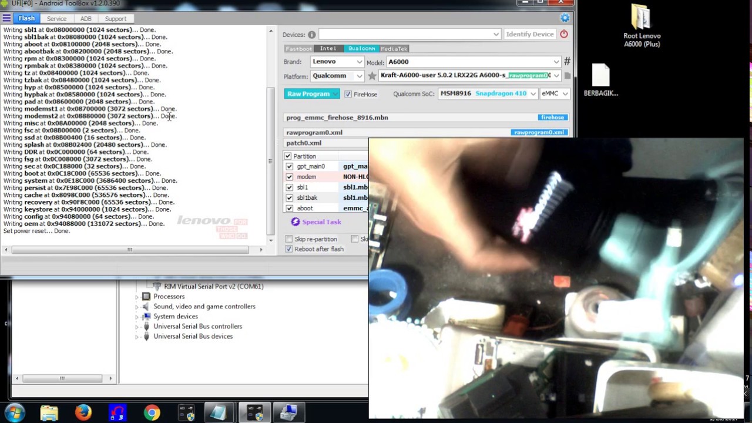Uncheck the modem partition
Viewport: 752px width, 423px height.
point(289,177)
